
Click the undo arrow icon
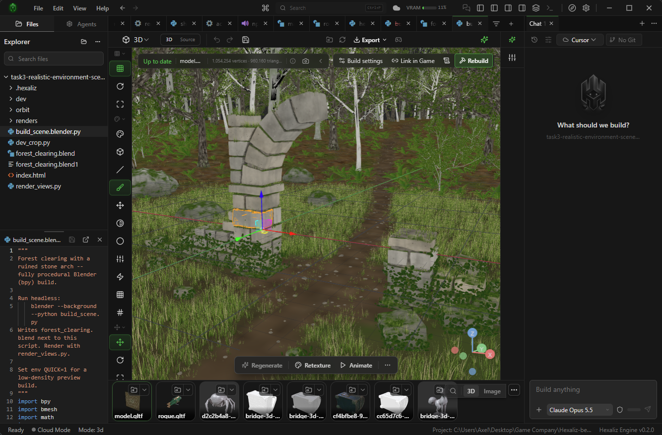click(x=217, y=40)
